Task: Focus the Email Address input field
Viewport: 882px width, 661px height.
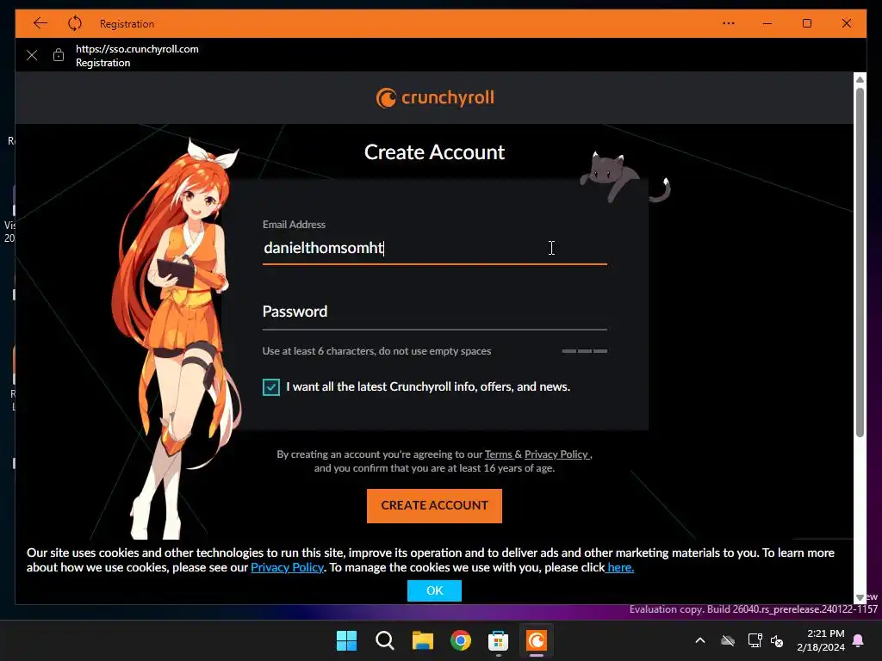Action: tap(434, 248)
